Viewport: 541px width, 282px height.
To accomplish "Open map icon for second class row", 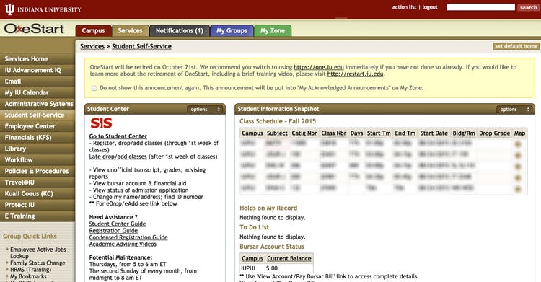I will point(517,155).
